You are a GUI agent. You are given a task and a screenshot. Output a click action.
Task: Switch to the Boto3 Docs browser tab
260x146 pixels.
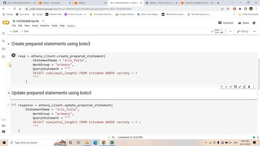pos(161,3)
